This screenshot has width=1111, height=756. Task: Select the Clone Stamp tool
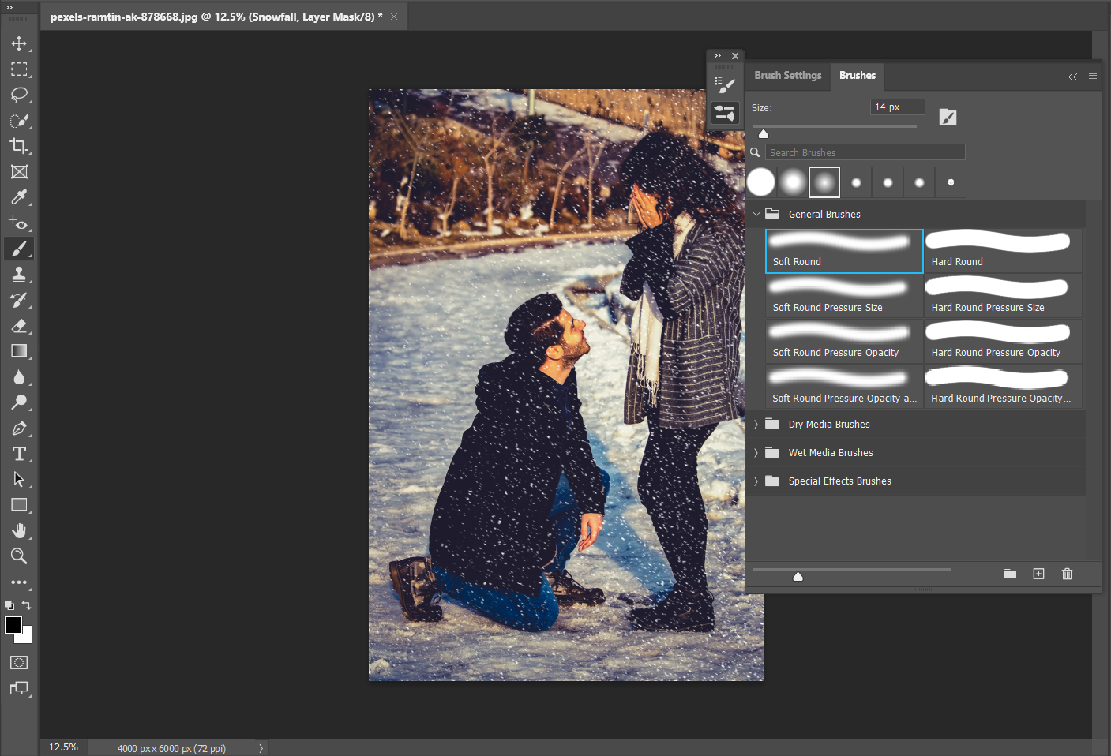(19, 274)
